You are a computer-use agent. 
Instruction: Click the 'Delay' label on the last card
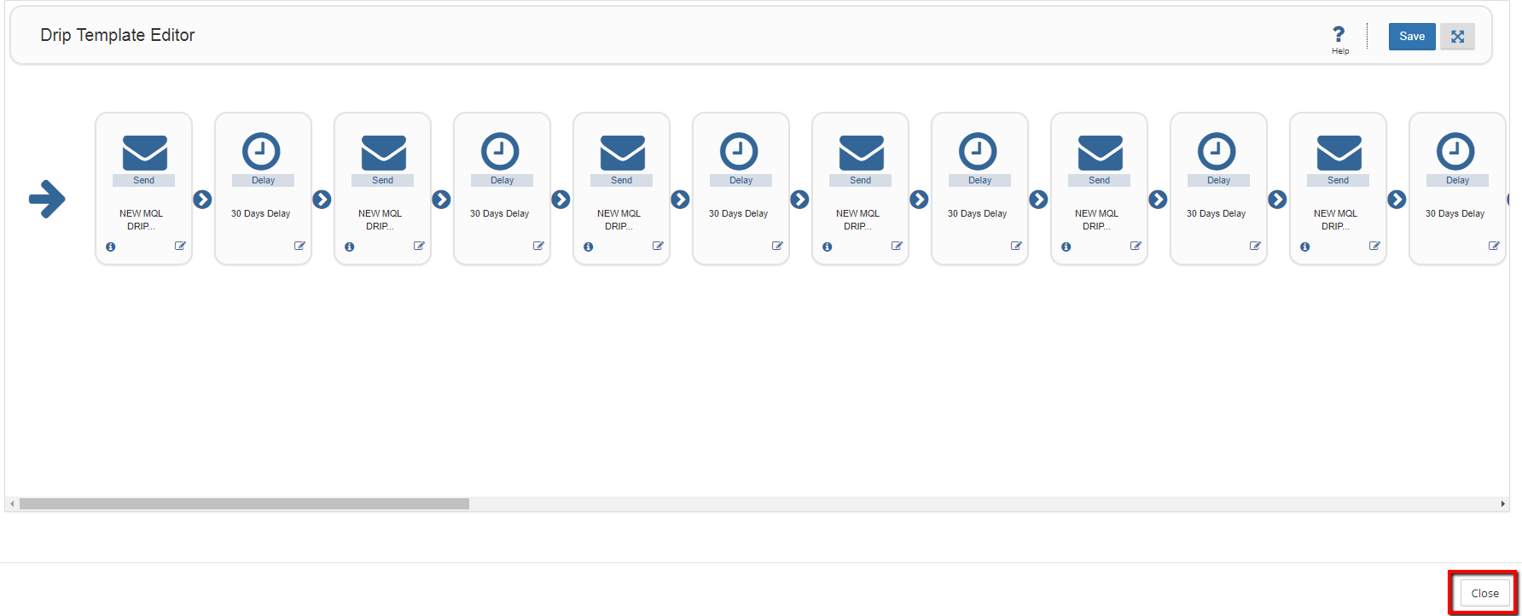1457,180
